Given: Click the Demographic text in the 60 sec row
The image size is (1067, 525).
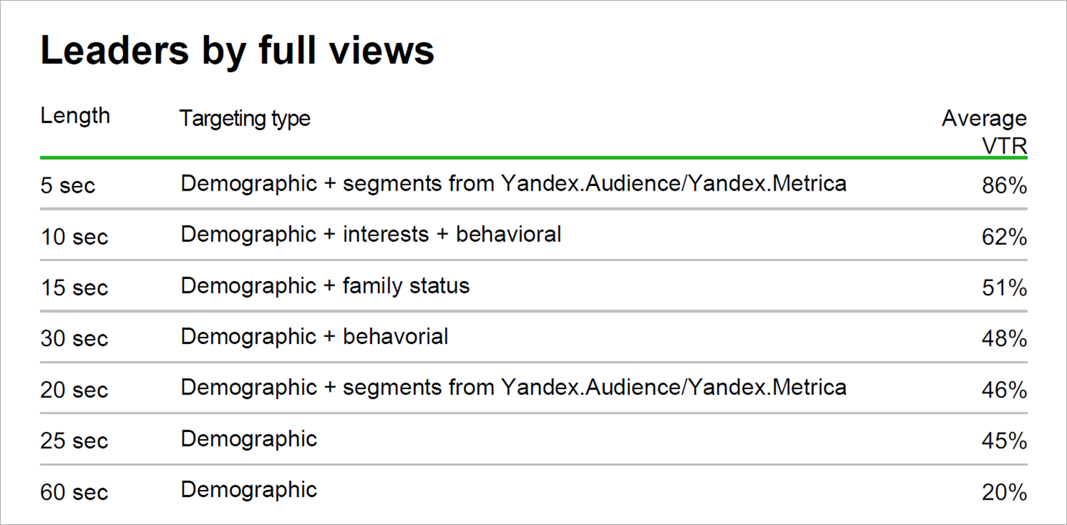Looking at the screenshot, I should click(x=249, y=490).
